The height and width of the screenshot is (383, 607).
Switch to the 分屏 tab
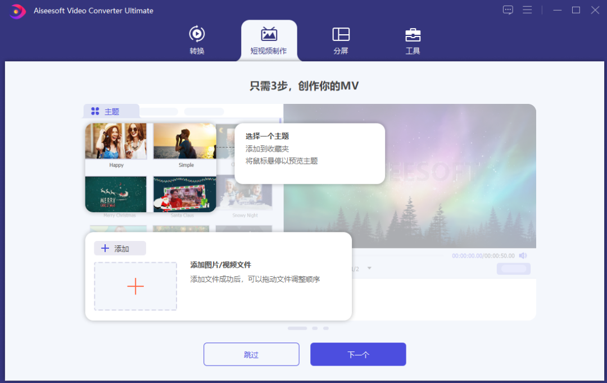tap(341, 40)
